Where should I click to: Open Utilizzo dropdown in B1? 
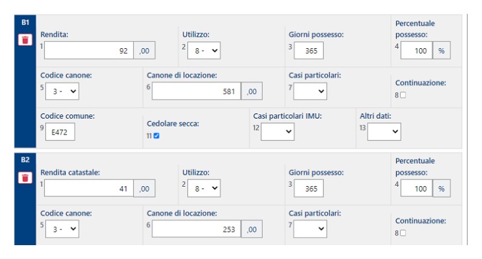[x=204, y=51]
